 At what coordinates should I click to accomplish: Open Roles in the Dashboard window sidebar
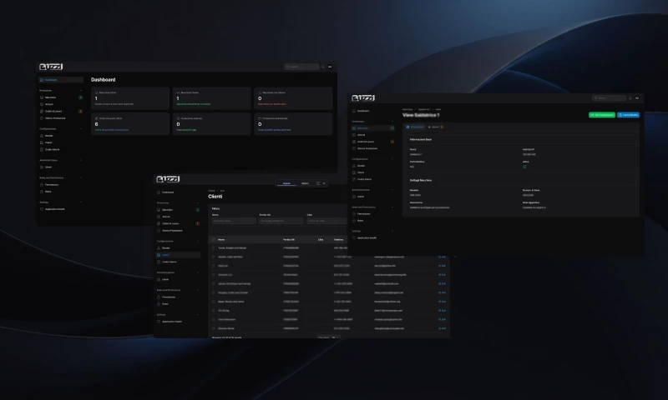click(x=61, y=192)
